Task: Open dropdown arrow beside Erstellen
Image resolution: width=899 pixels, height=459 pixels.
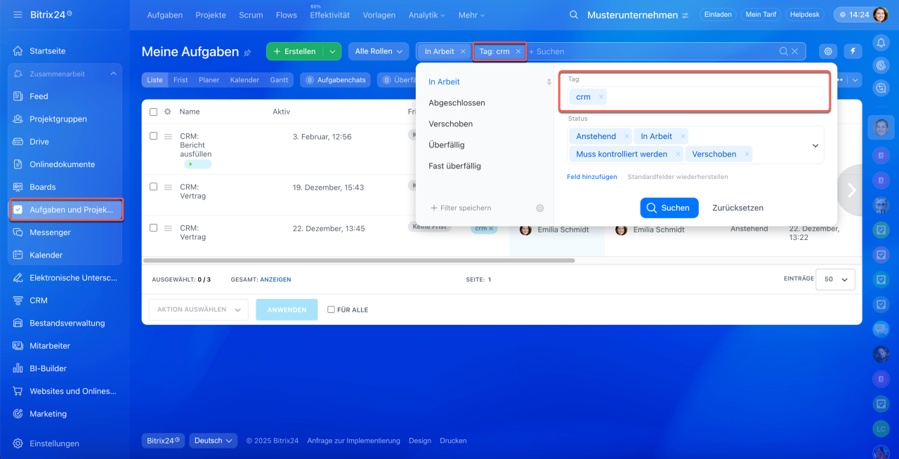Action: coord(332,51)
